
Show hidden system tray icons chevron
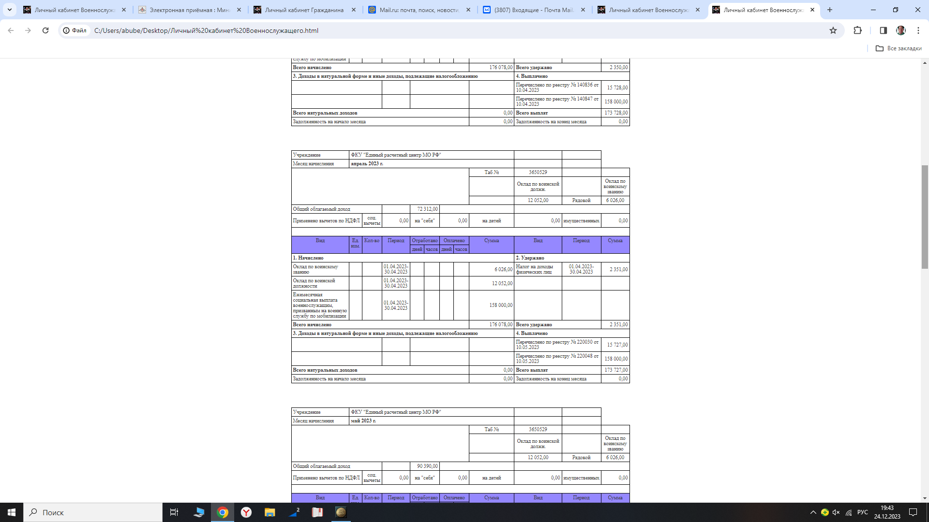(x=813, y=512)
